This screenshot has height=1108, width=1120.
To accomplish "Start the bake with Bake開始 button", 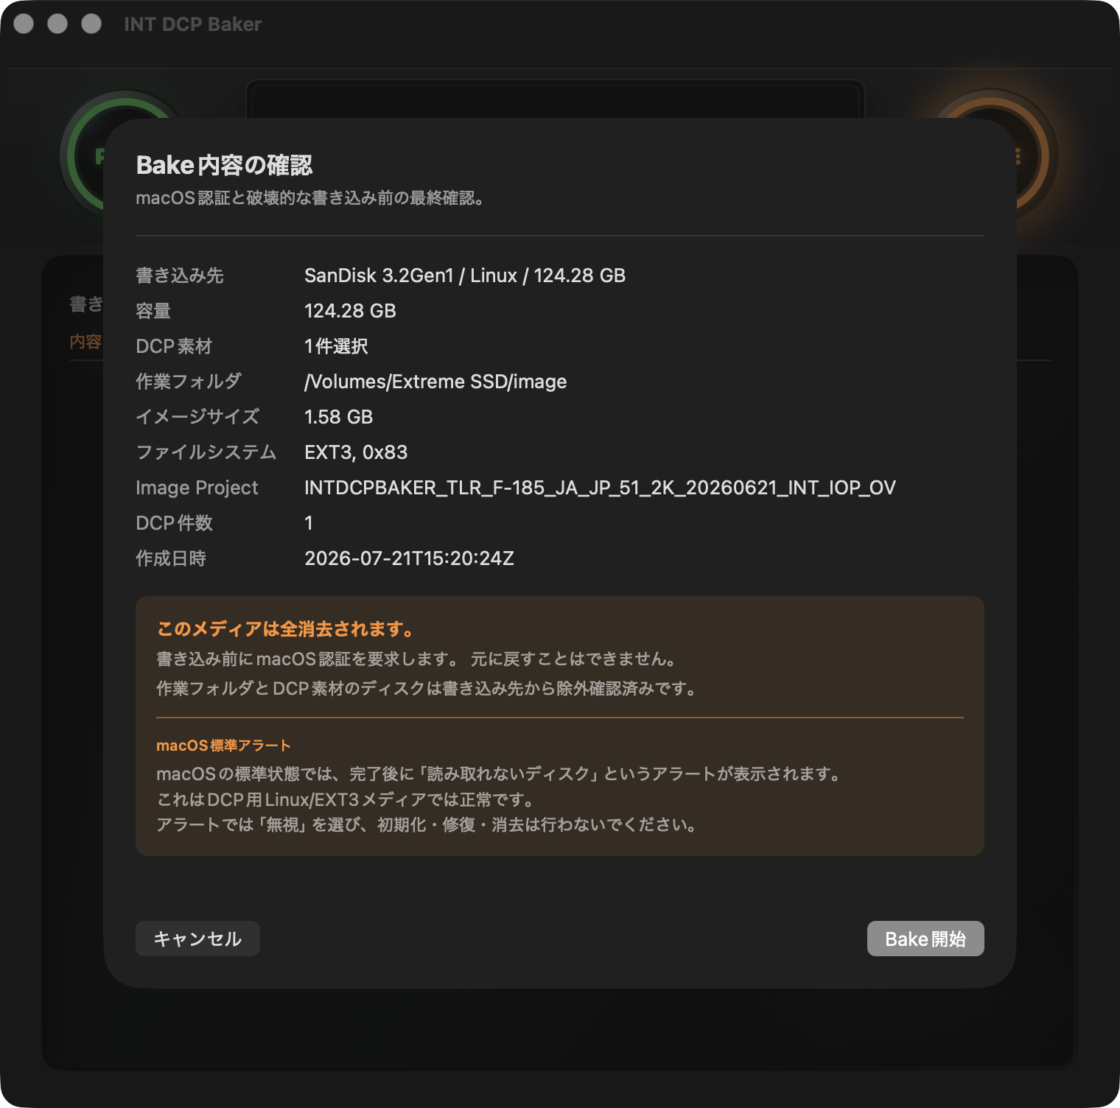I will [925, 939].
